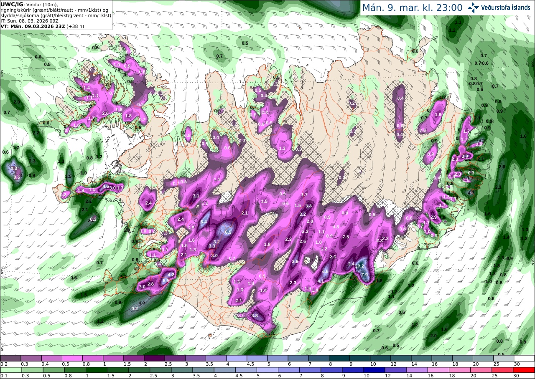The width and height of the screenshot is (535, 379).
Task: Pick the pale grey 25–30 swatch in snow legend
Action: click(504, 358)
